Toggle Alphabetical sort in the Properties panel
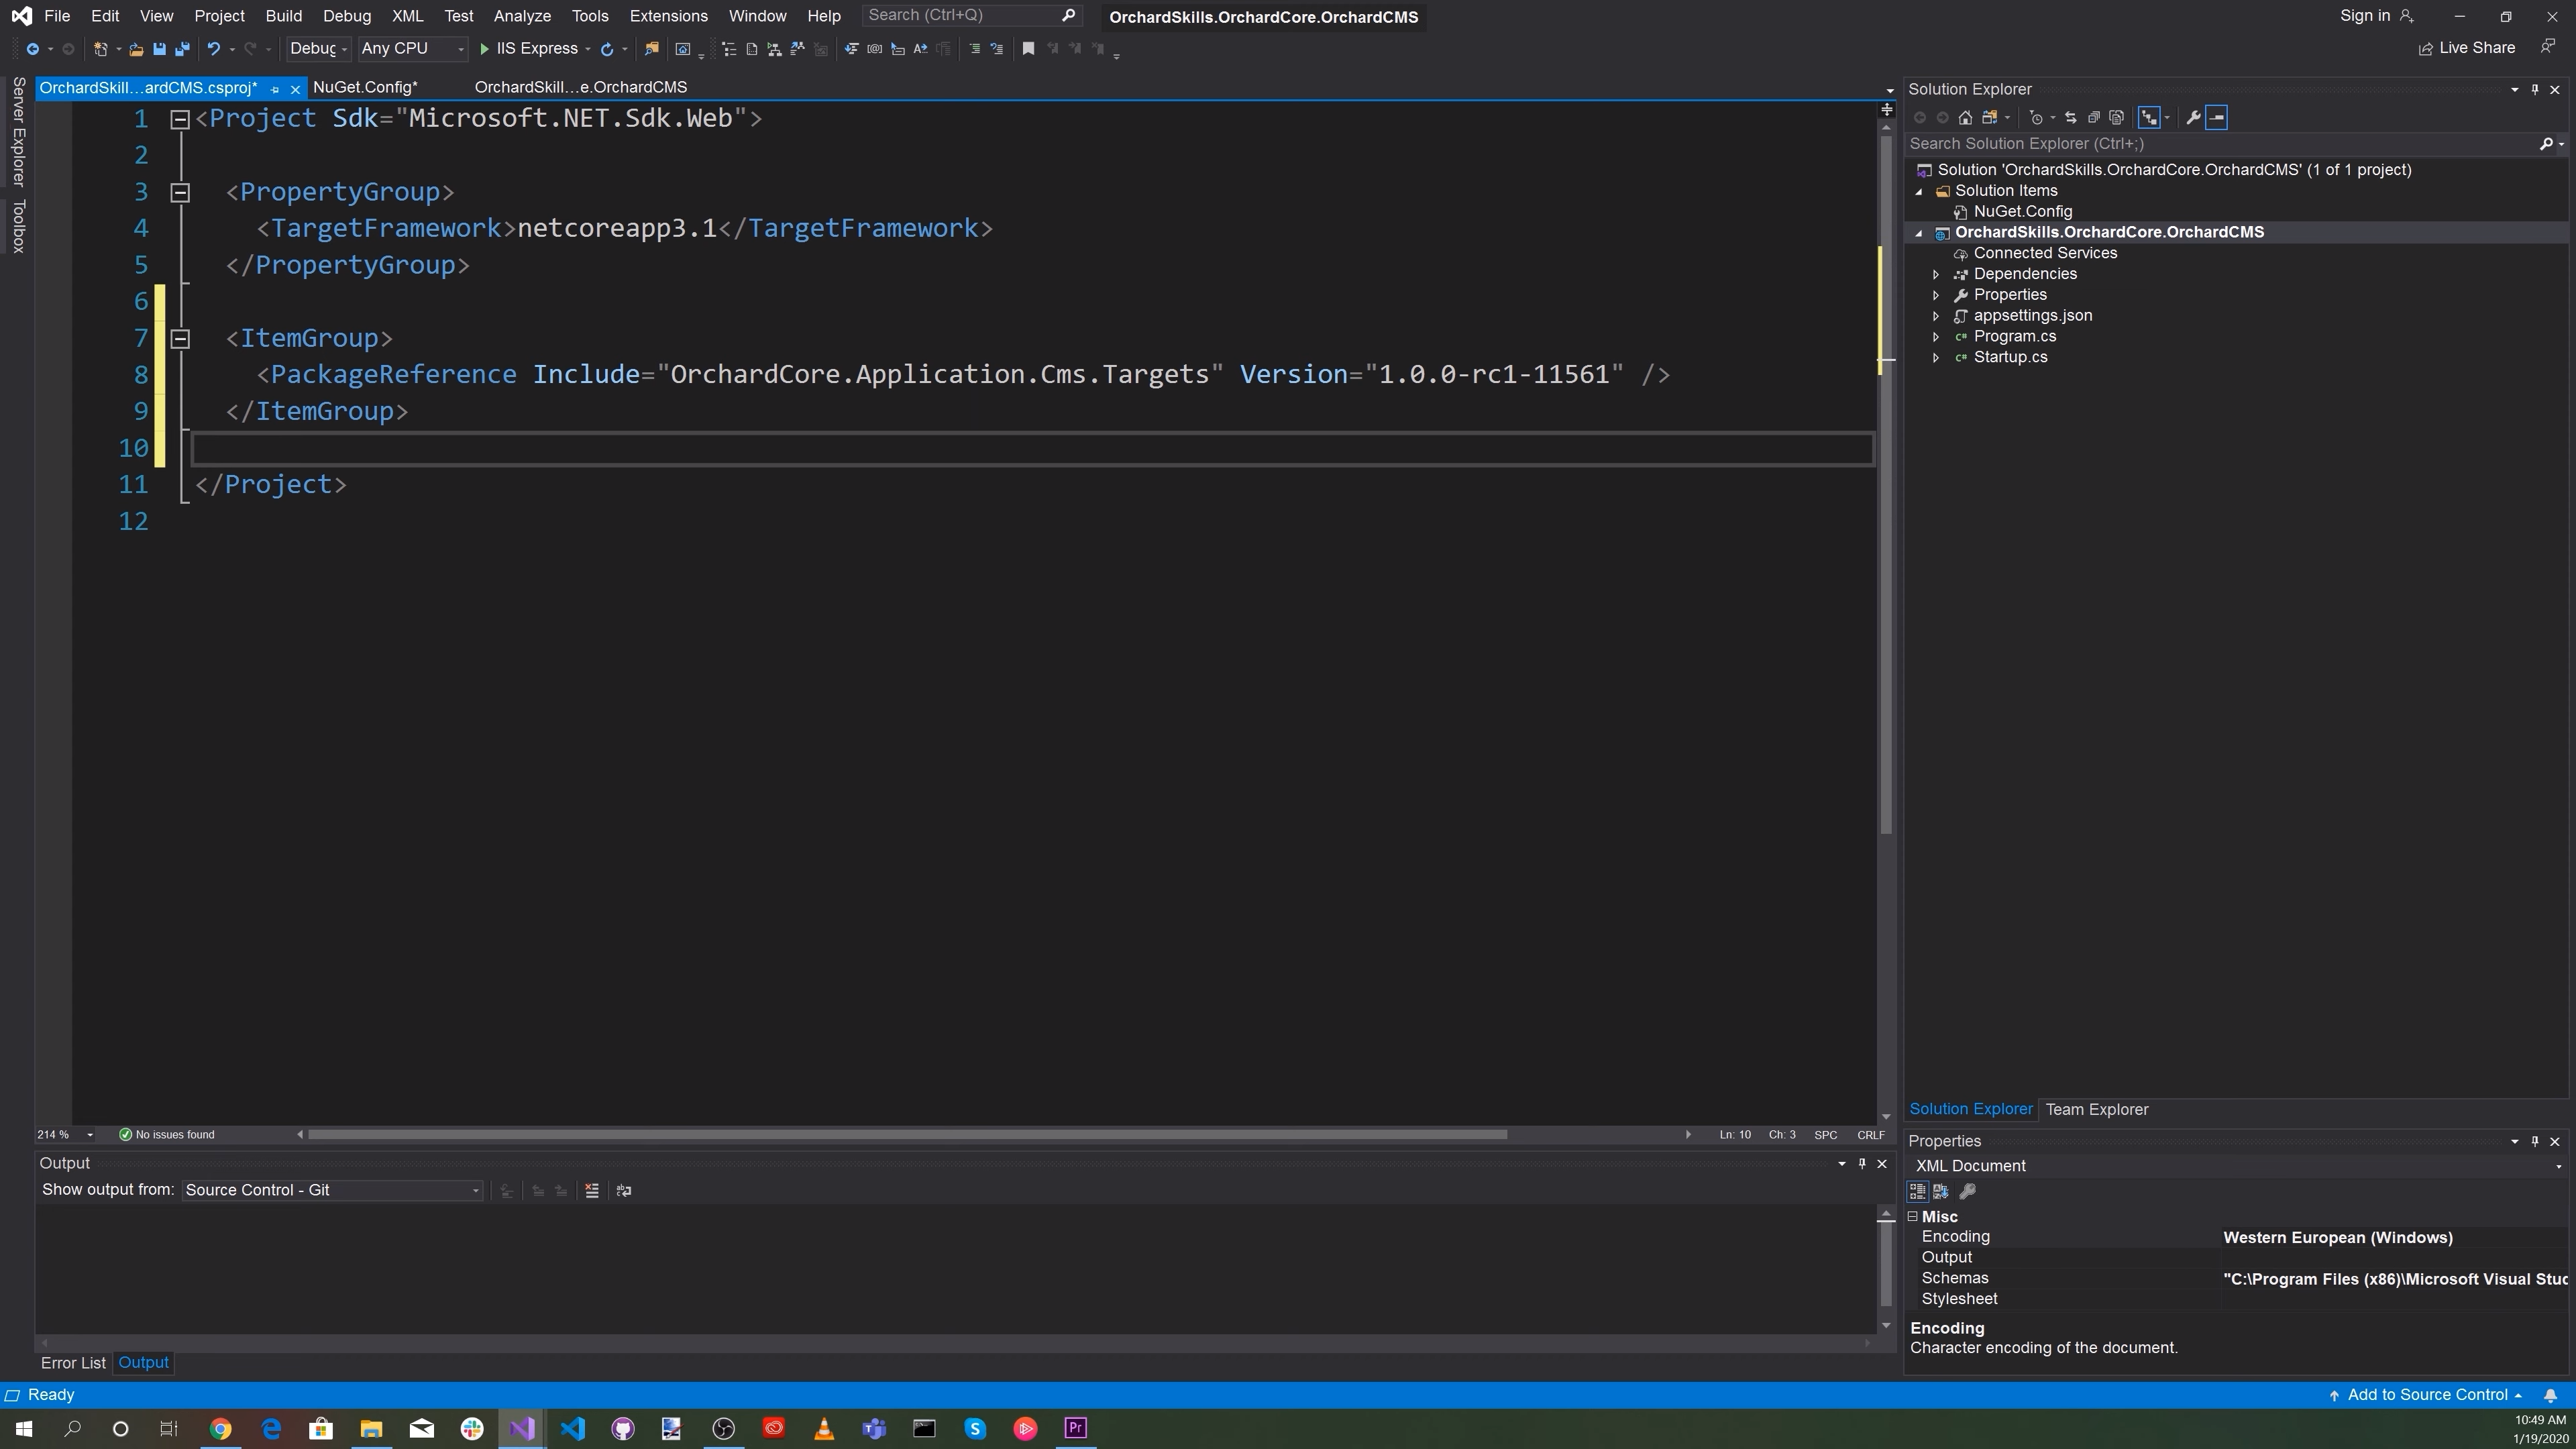Viewport: 2576px width, 1449px height. click(1941, 1192)
